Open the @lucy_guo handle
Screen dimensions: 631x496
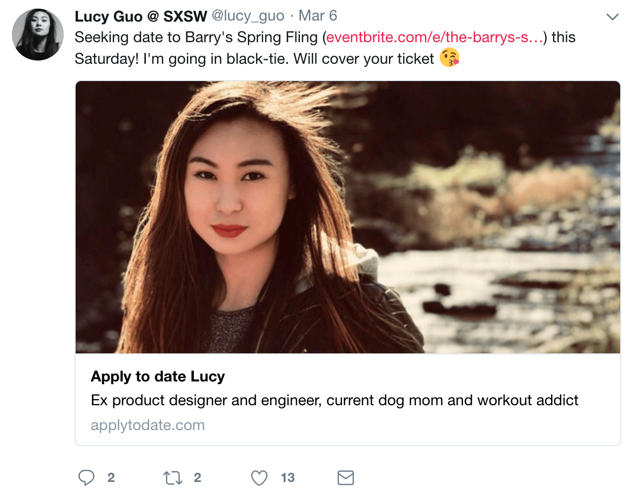coord(248,16)
